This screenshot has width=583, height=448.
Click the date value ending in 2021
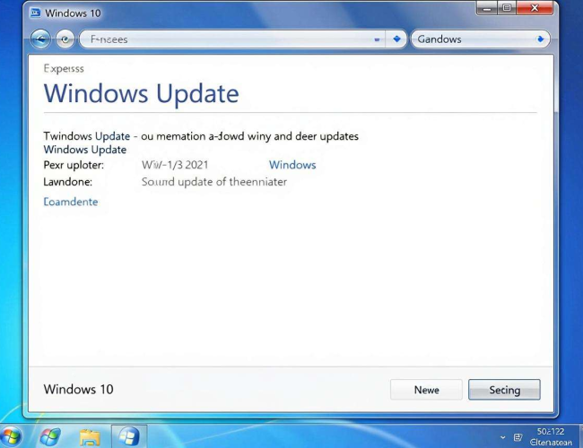175,165
